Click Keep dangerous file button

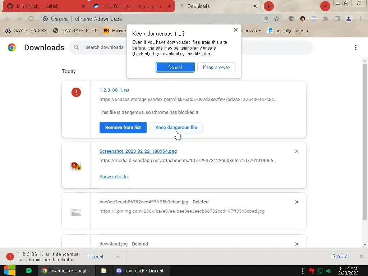pos(176,128)
